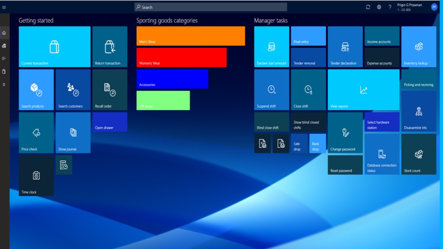Select the blue Accessories category
This screenshot has height=249, width=443.
click(x=172, y=79)
